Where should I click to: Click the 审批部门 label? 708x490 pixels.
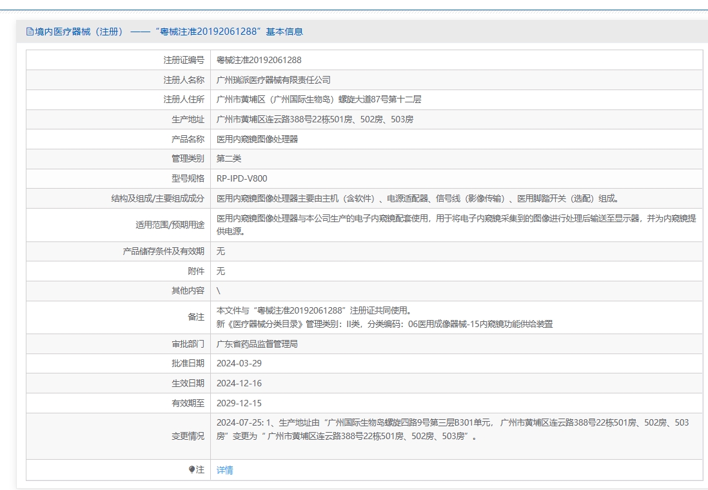click(188, 344)
